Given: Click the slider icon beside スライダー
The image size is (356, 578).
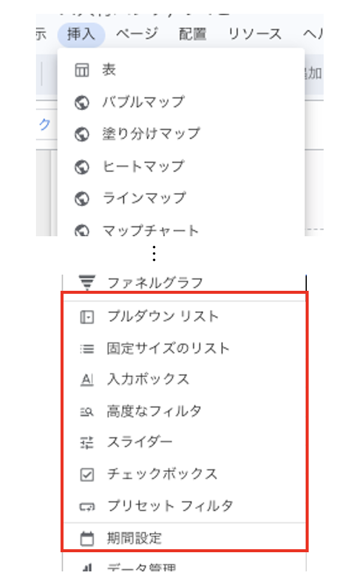Looking at the screenshot, I should 87,442.
